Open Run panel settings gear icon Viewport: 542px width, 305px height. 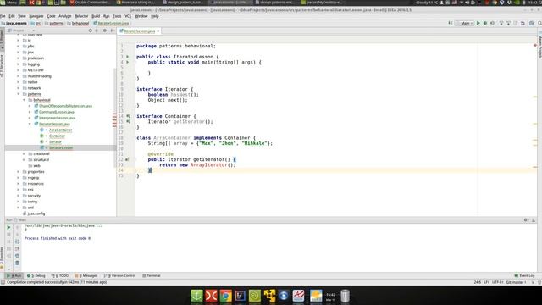point(525,220)
